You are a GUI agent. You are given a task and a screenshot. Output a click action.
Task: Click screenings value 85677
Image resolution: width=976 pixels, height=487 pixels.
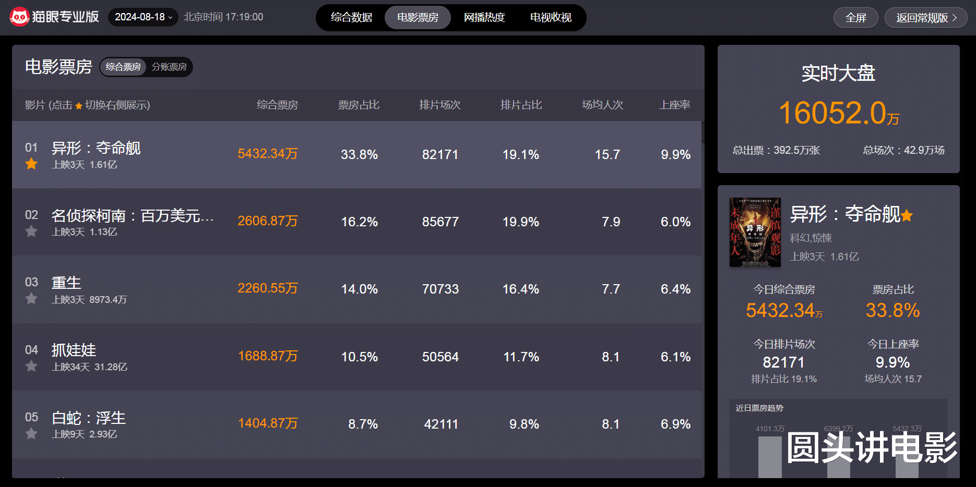click(441, 222)
